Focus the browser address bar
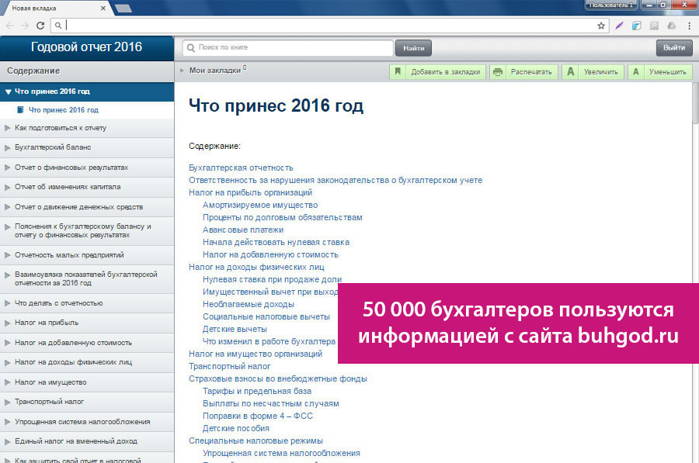Image resolution: width=699 pixels, height=463 pixels. click(x=329, y=26)
